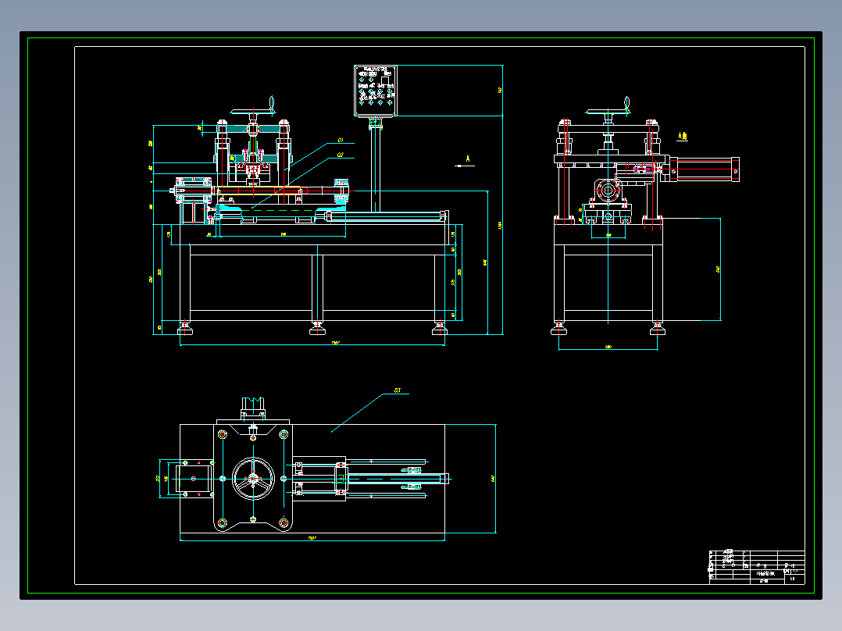Select the 03 leader label above plan view

click(398, 390)
